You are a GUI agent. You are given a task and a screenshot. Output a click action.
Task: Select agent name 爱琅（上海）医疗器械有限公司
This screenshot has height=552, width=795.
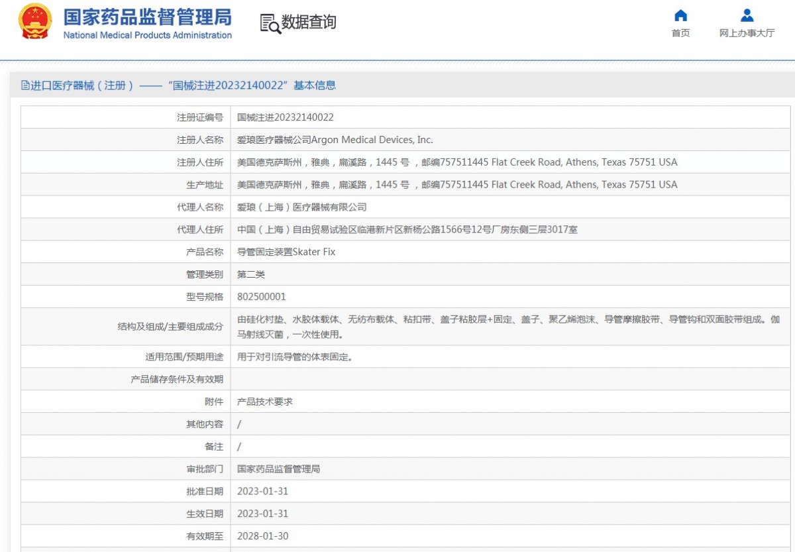click(301, 207)
